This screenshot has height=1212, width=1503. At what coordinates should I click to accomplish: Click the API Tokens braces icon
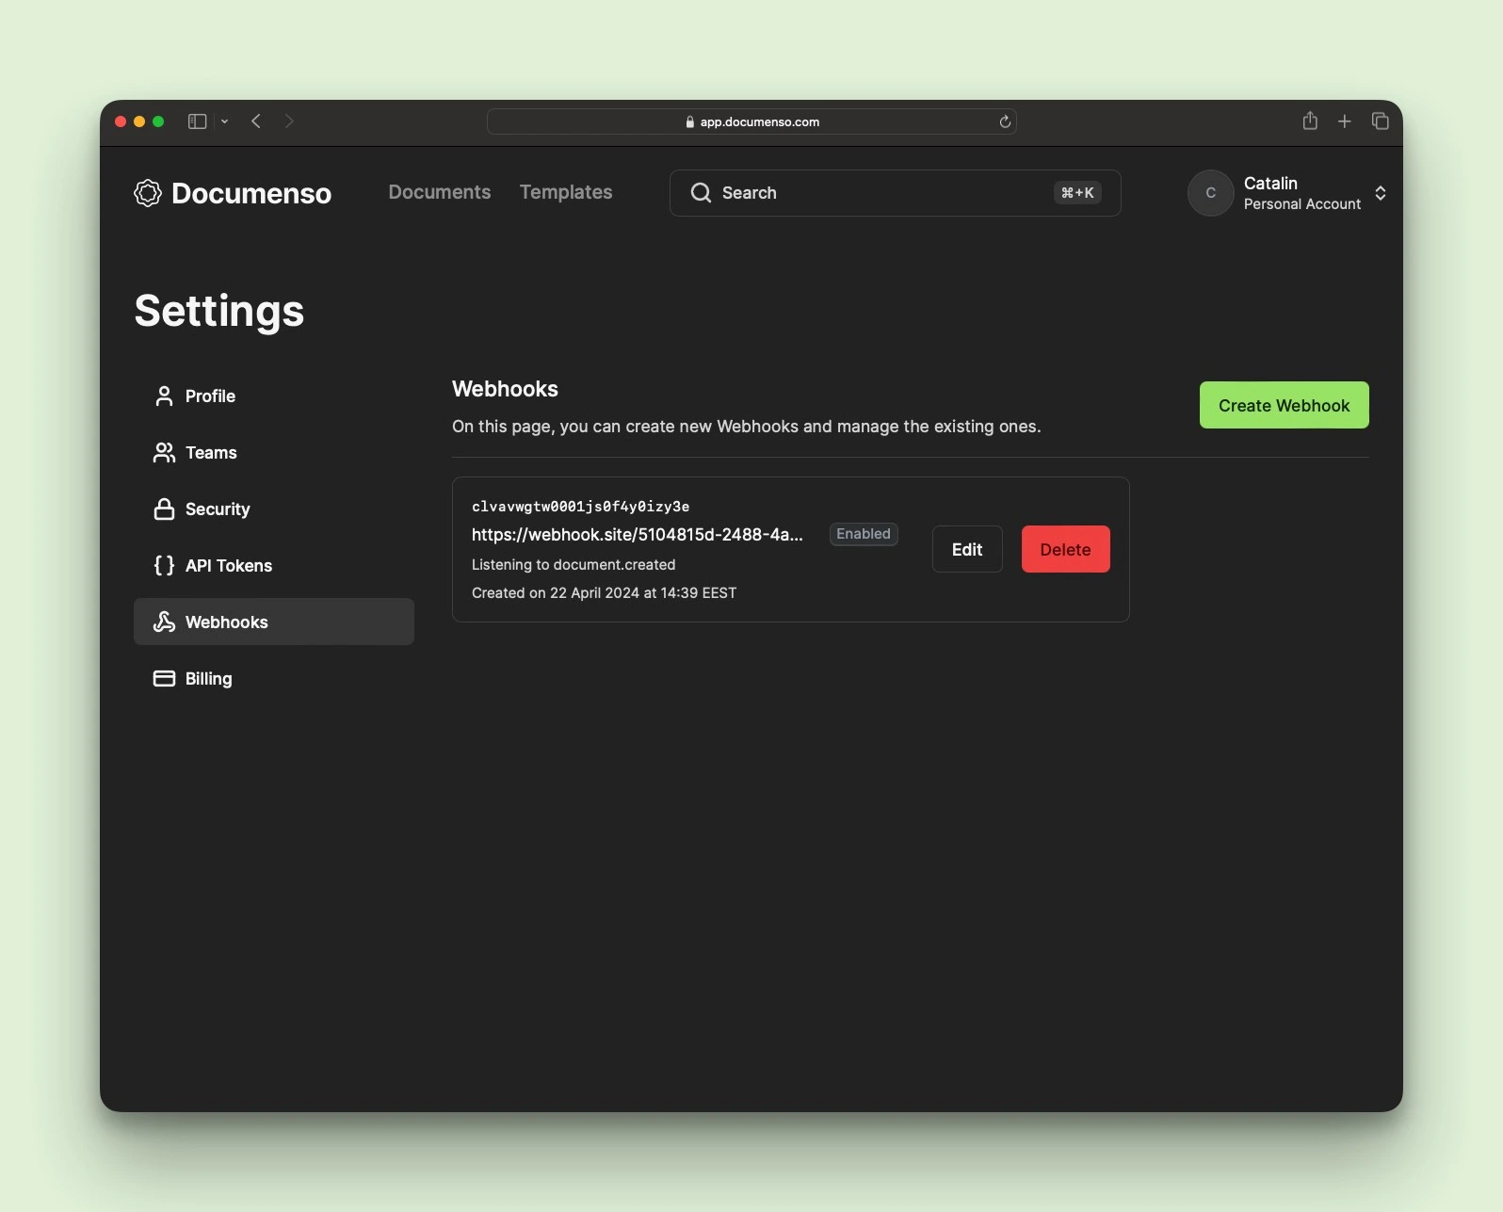[164, 566]
